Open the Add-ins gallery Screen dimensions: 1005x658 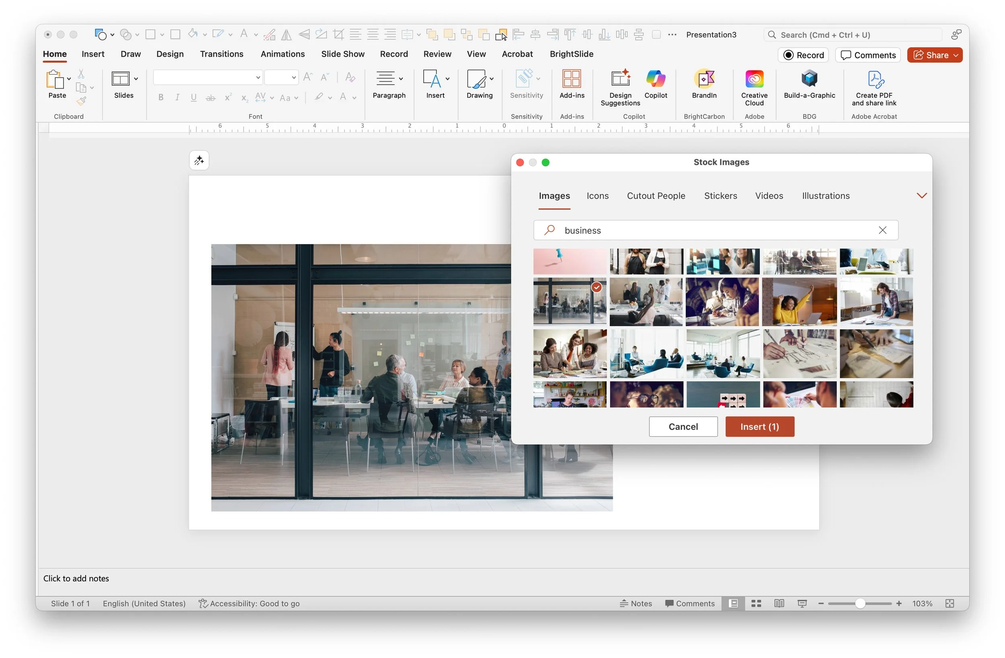tap(572, 84)
